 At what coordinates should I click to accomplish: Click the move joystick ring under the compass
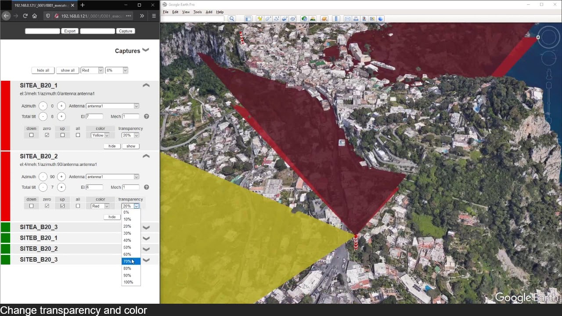(549, 58)
